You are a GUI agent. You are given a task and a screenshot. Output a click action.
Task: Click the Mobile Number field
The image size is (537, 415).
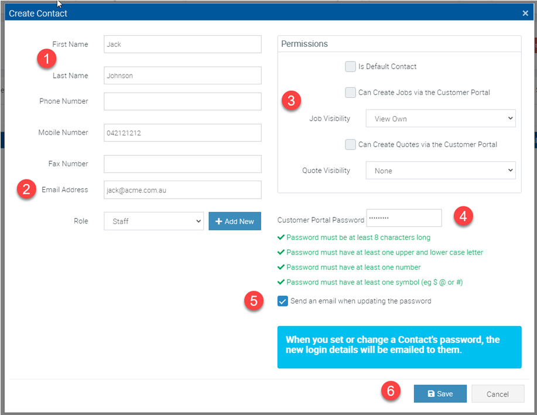point(182,132)
